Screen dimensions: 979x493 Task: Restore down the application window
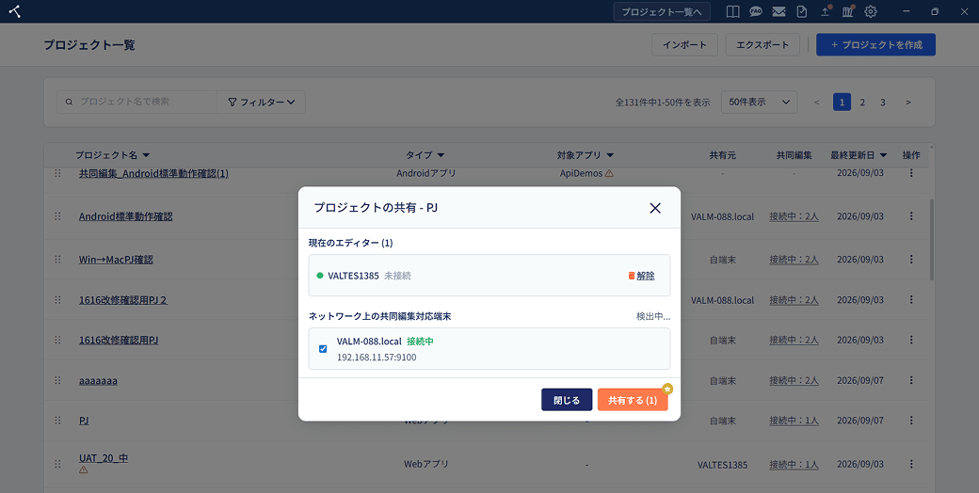coord(935,11)
